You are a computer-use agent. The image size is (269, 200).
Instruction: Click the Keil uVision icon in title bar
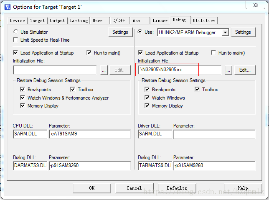pos(8,7)
